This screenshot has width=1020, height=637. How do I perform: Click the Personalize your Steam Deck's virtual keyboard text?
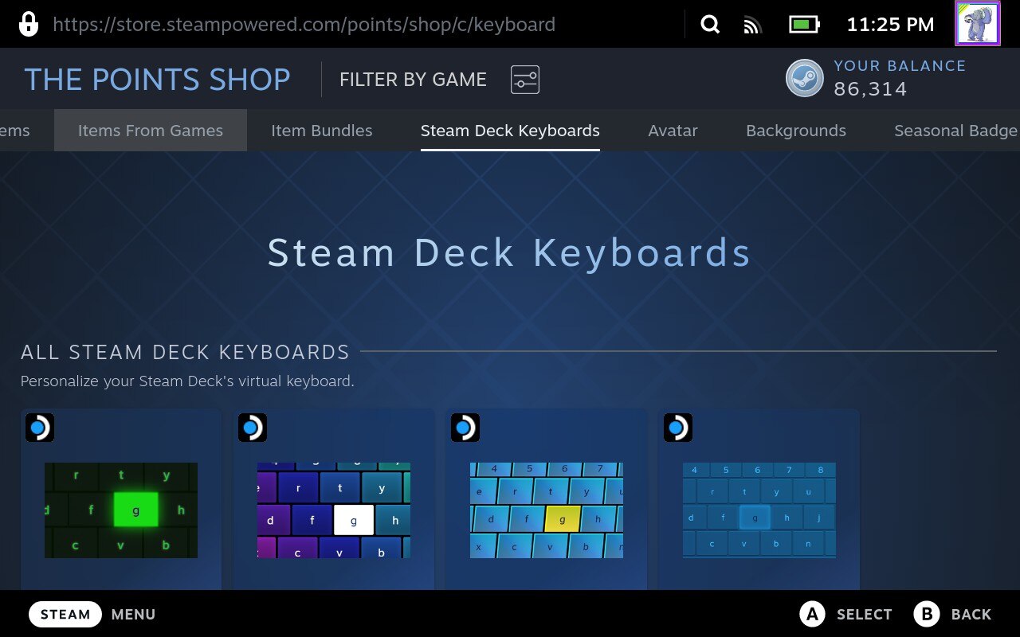[187, 381]
